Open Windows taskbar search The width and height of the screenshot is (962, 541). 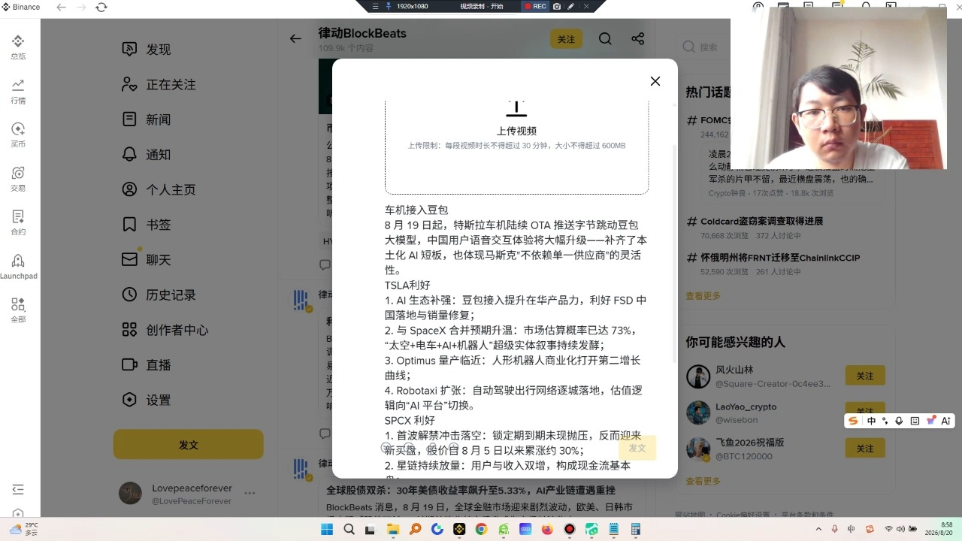tap(349, 530)
